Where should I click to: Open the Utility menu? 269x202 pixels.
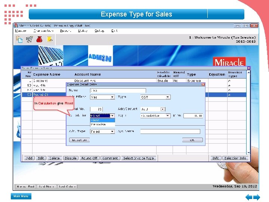[83, 31]
